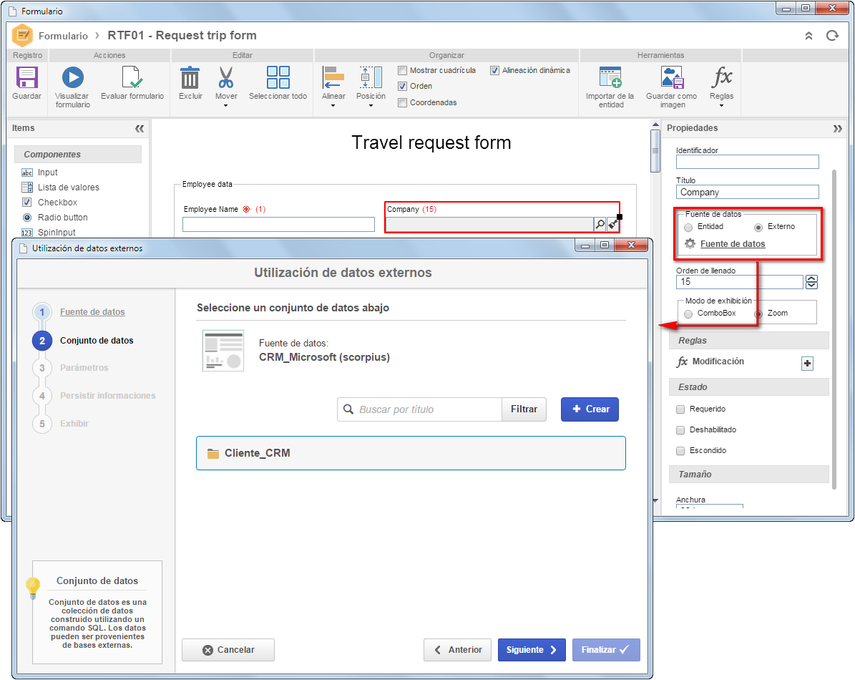
Task: Click gear icon next to Fuente de datos
Action: click(690, 244)
